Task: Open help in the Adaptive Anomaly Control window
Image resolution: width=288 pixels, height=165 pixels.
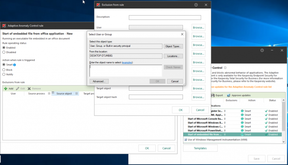Action: [x=262, y=50]
